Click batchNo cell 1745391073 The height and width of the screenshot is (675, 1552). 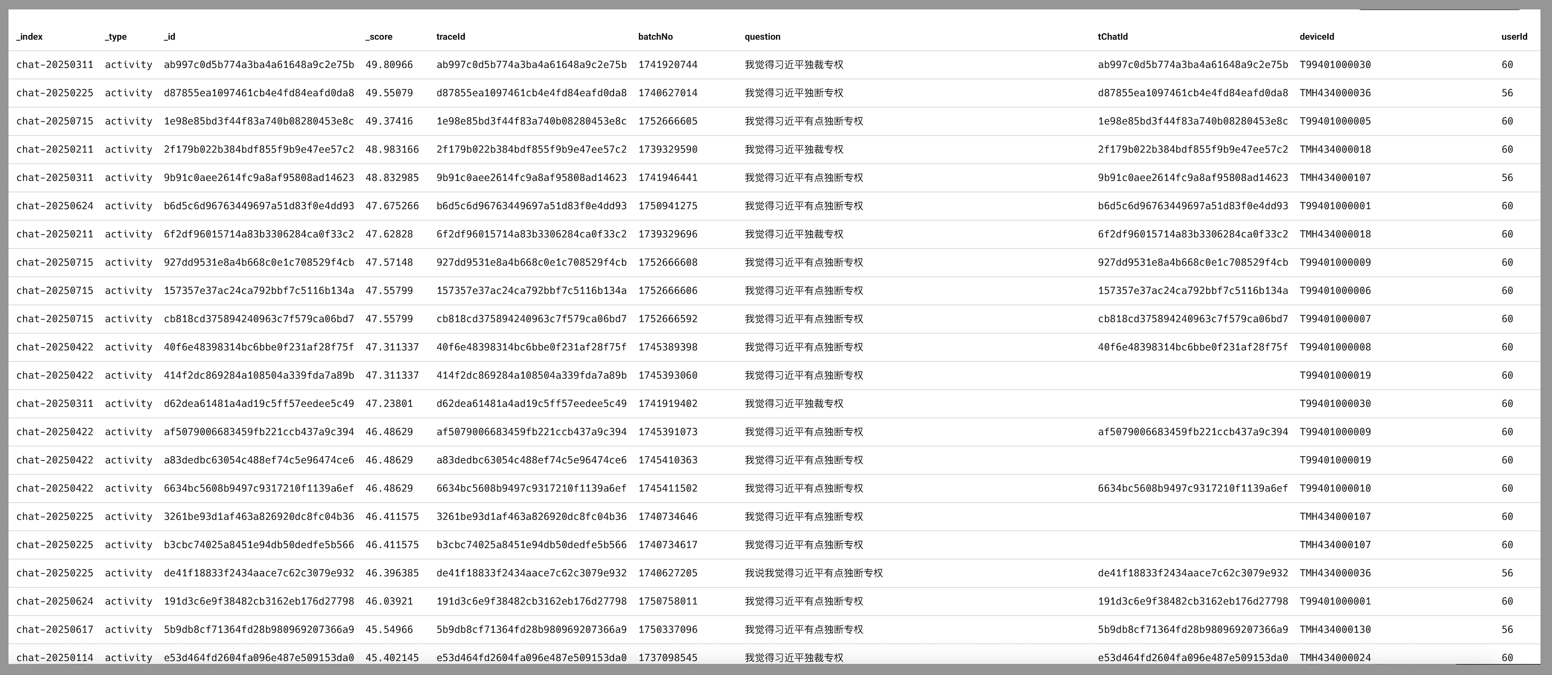coord(668,432)
